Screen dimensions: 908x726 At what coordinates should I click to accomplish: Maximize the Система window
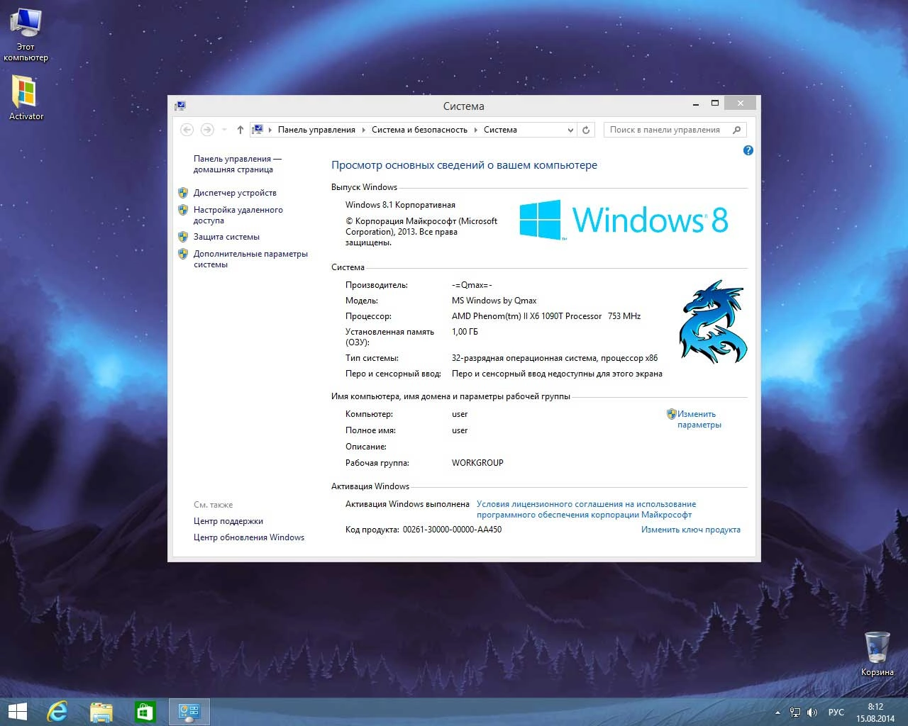(714, 104)
